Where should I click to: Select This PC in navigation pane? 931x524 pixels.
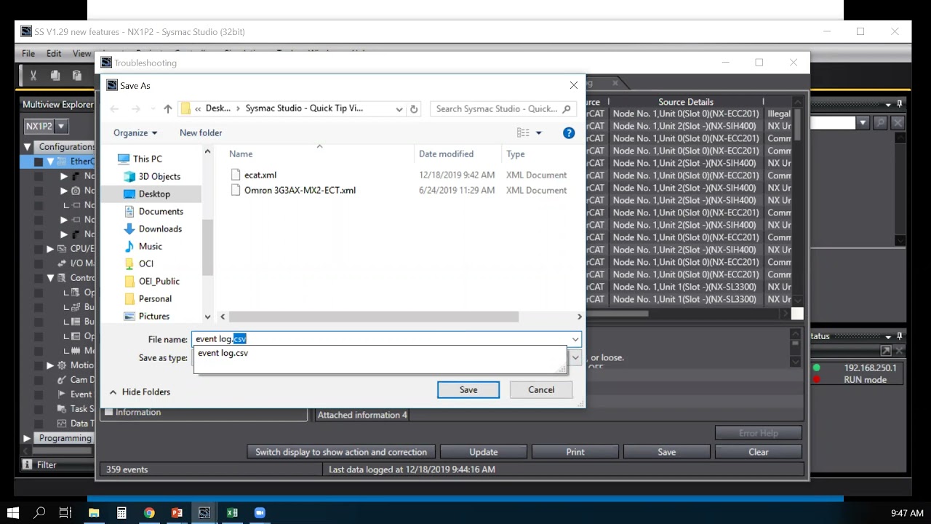[147, 159]
